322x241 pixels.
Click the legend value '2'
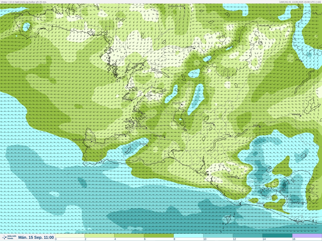tap(86, 239)
